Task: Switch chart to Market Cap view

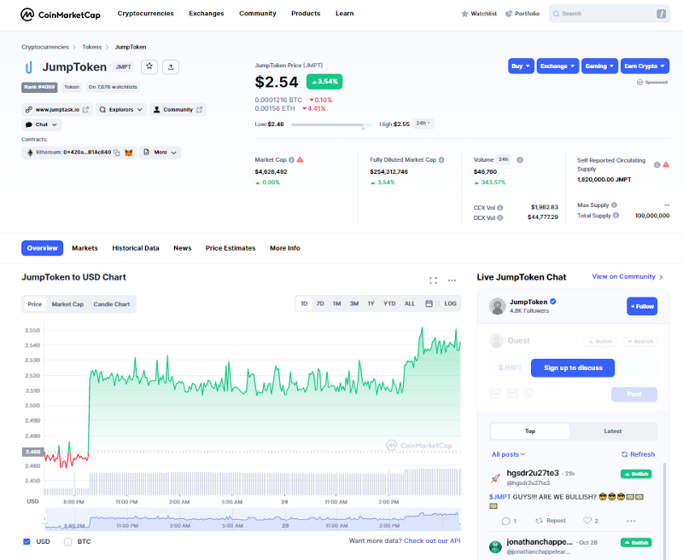Action: click(67, 304)
